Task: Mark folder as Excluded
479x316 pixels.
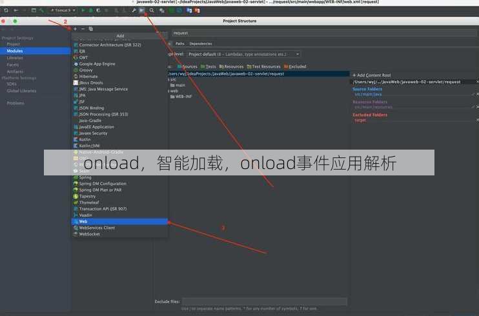Action: pyautogui.click(x=295, y=66)
